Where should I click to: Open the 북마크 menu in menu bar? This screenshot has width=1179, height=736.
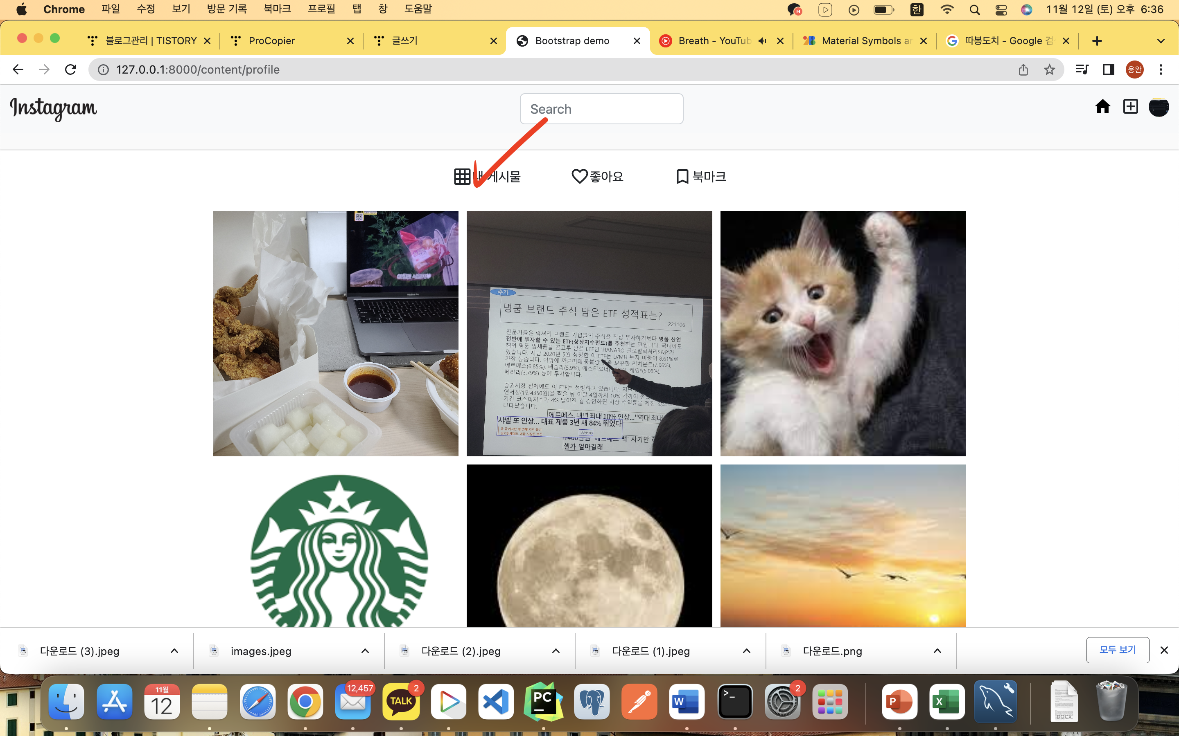tap(277, 9)
